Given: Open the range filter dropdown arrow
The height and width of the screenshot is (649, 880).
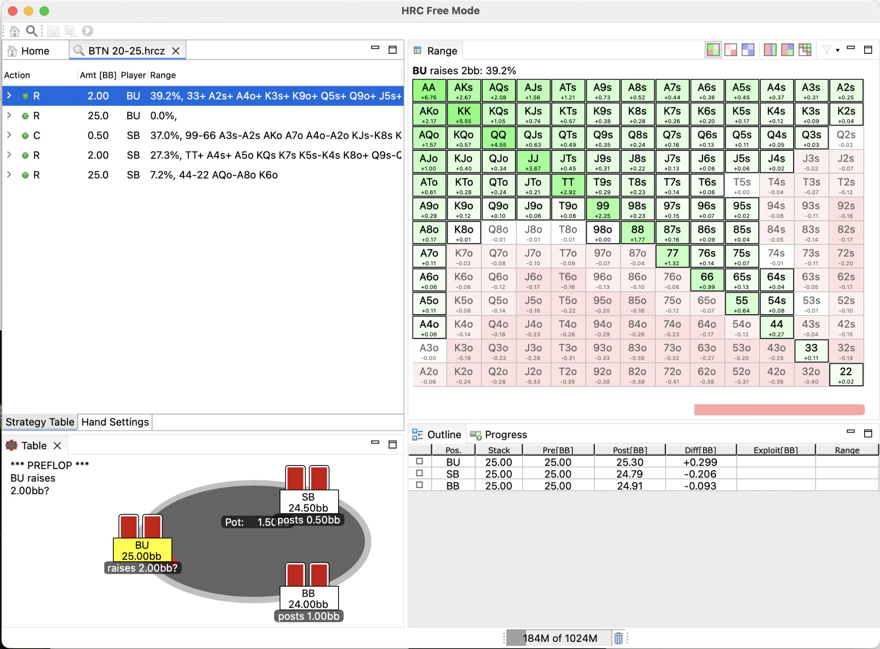Looking at the screenshot, I should (x=837, y=50).
